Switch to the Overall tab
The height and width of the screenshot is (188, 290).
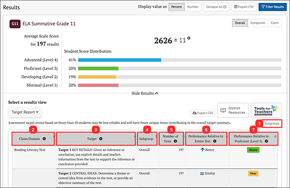pyautogui.click(x=240, y=23)
